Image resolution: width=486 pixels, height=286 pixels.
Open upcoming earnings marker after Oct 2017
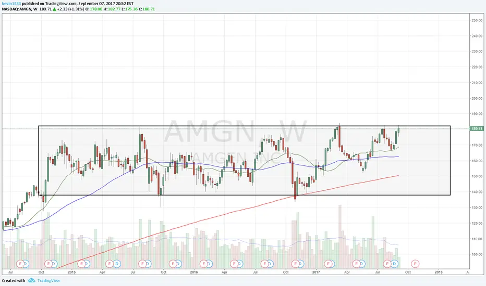pyautogui.click(x=415, y=264)
